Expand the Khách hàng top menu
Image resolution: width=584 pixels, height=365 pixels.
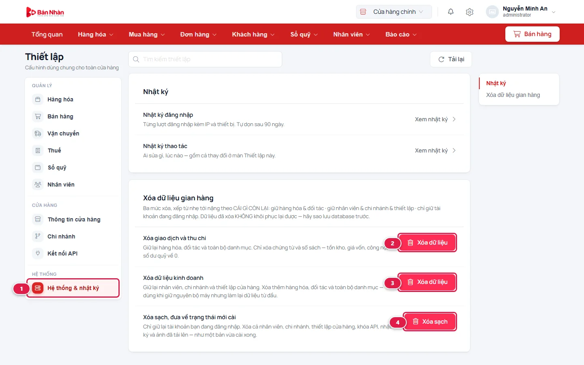pyautogui.click(x=253, y=34)
